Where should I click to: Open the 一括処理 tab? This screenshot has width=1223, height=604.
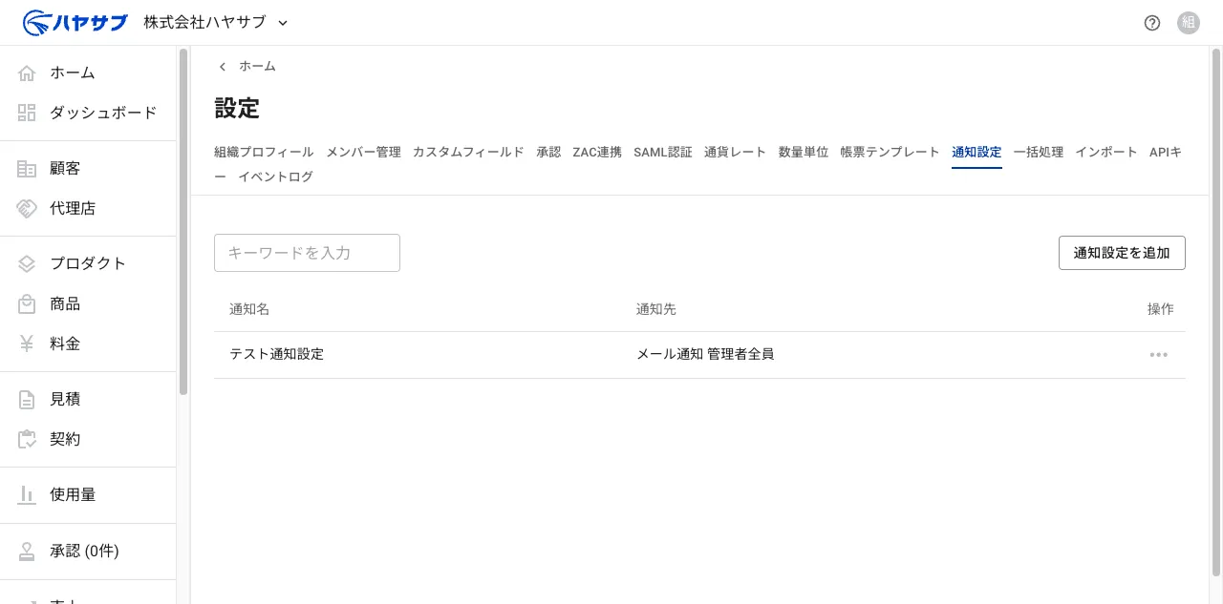pos(1039,152)
